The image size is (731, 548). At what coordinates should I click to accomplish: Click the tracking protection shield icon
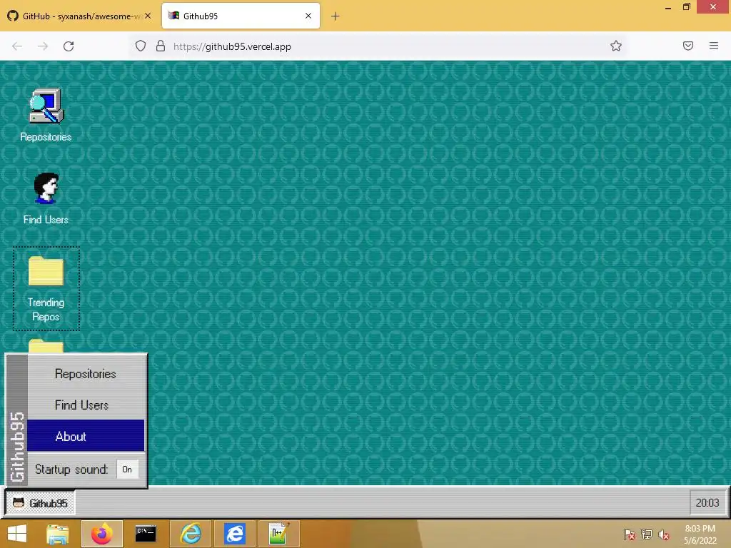141,46
